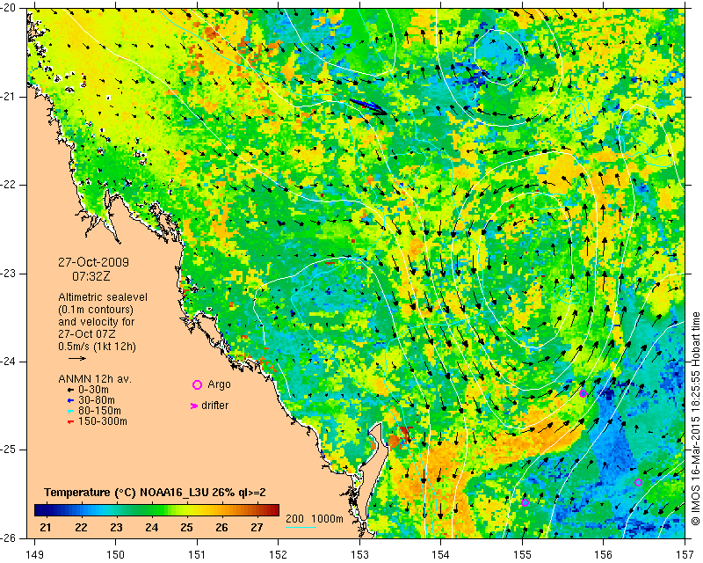Click the color bar tick label 24
This screenshot has width=703, height=563.
[151, 527]
